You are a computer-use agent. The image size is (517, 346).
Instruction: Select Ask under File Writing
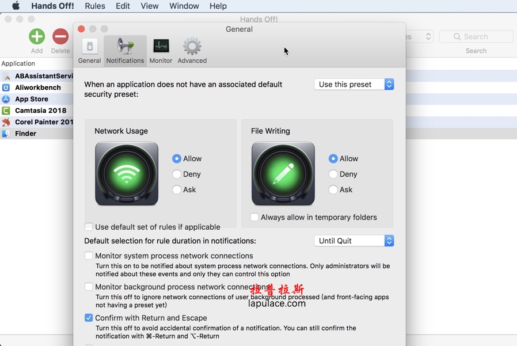tap(333, 190)
